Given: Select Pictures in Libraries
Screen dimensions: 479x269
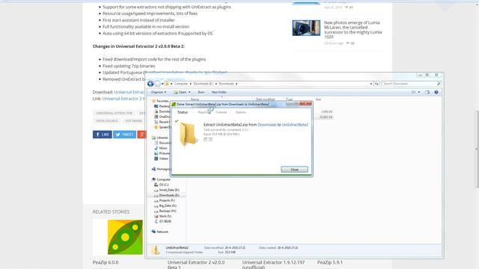Looking at the screenshot, I should pos(165,153).
